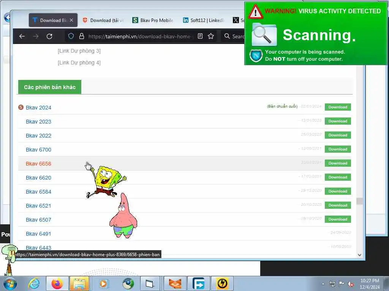
Task: Click Download button for Bkav 6620
Action: pos(338,177)
